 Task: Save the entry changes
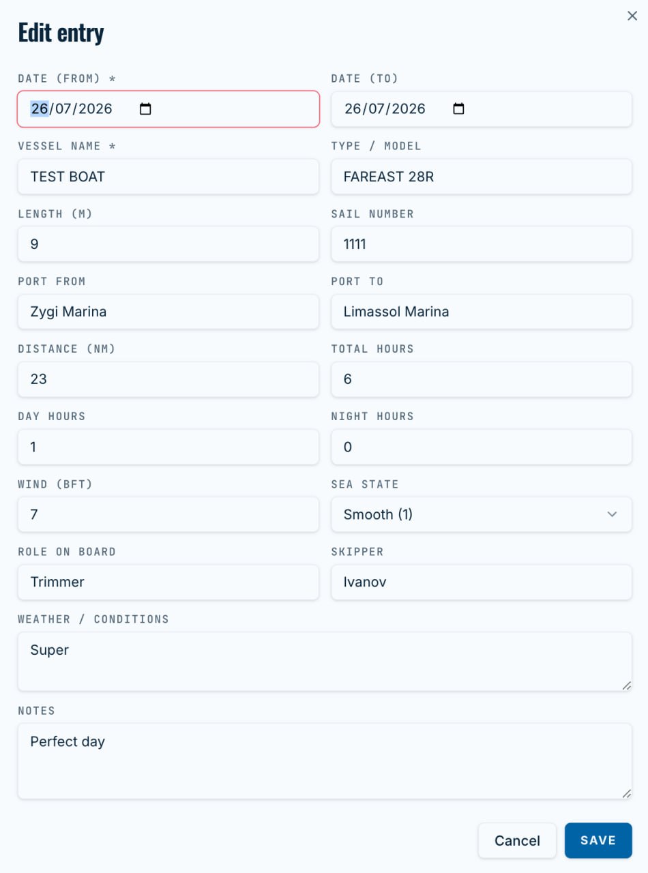tap(598, 840)
